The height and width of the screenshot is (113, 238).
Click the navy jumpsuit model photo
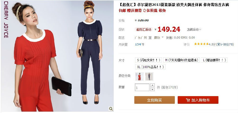(90, 52)
